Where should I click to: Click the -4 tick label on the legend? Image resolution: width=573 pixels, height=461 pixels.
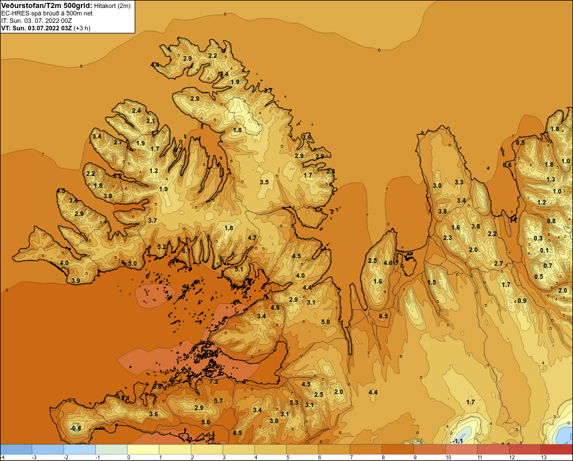pos(2,458)
